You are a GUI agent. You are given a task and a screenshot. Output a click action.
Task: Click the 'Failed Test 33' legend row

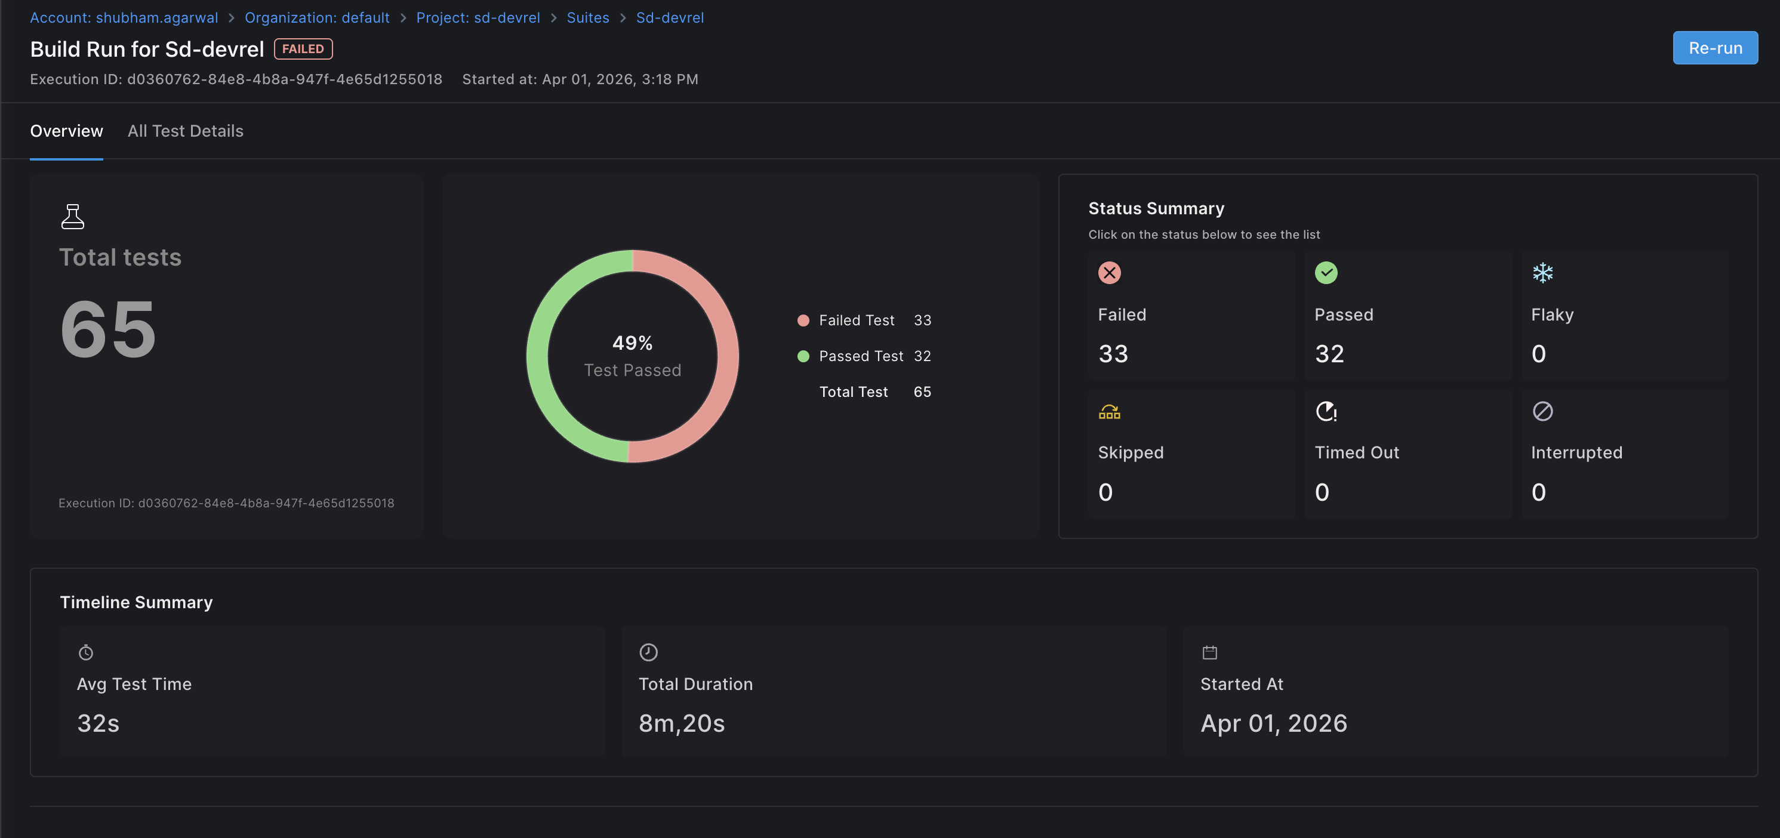pyautogui.click(x=864, y=321)
